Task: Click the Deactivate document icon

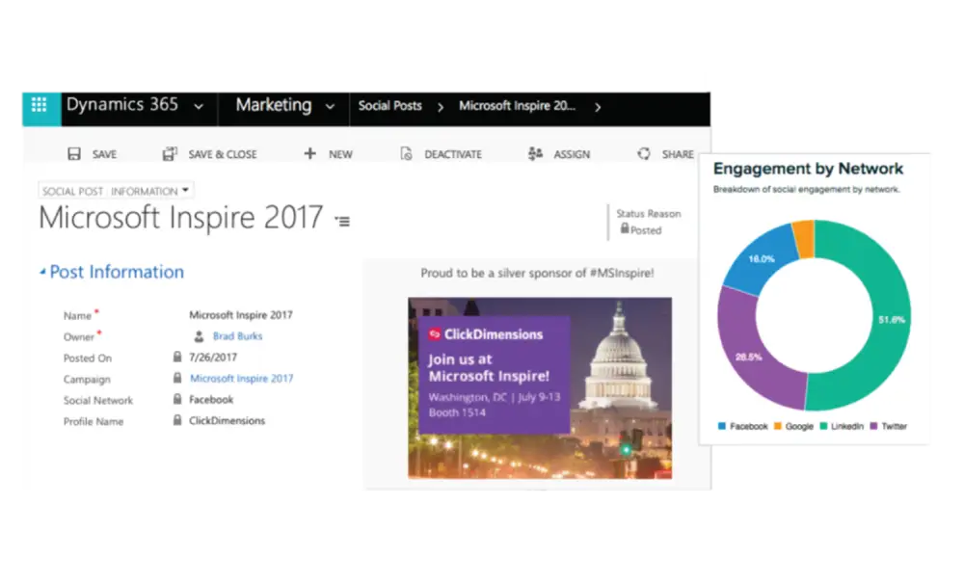Action: (407, 153)
